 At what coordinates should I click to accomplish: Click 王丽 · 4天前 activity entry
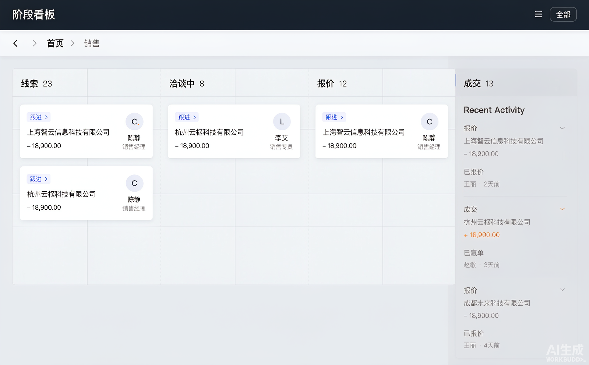pyautogui.click(x=482, y=345)
